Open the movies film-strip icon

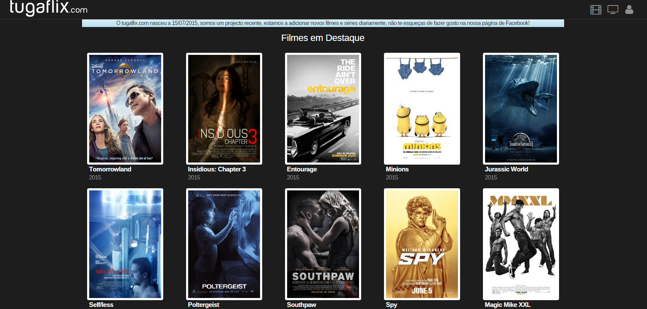coord(596,10)
